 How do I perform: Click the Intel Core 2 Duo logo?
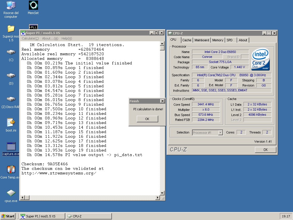[260, 59]
